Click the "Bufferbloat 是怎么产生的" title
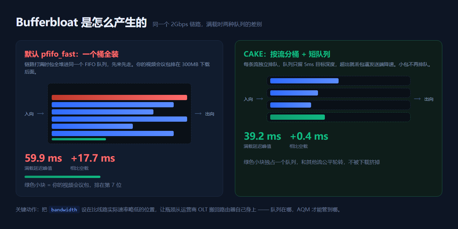The height and width of the screenshot is (229, 458). point(81,23)
